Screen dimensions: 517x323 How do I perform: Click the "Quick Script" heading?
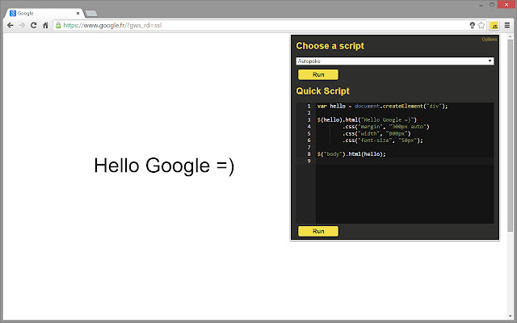coord(323,91)
